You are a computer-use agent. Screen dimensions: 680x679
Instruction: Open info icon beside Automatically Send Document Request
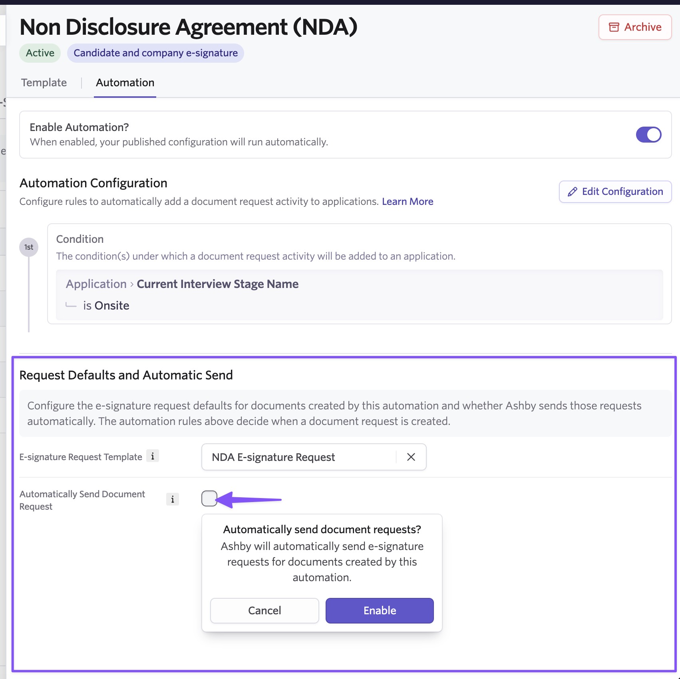(x=173, y=499)
